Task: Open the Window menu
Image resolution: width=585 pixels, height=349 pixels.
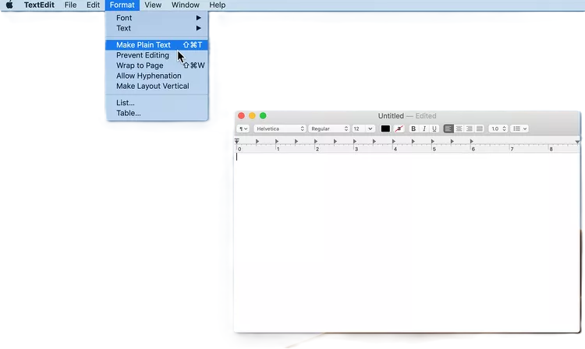Action: tap(186, 5)
